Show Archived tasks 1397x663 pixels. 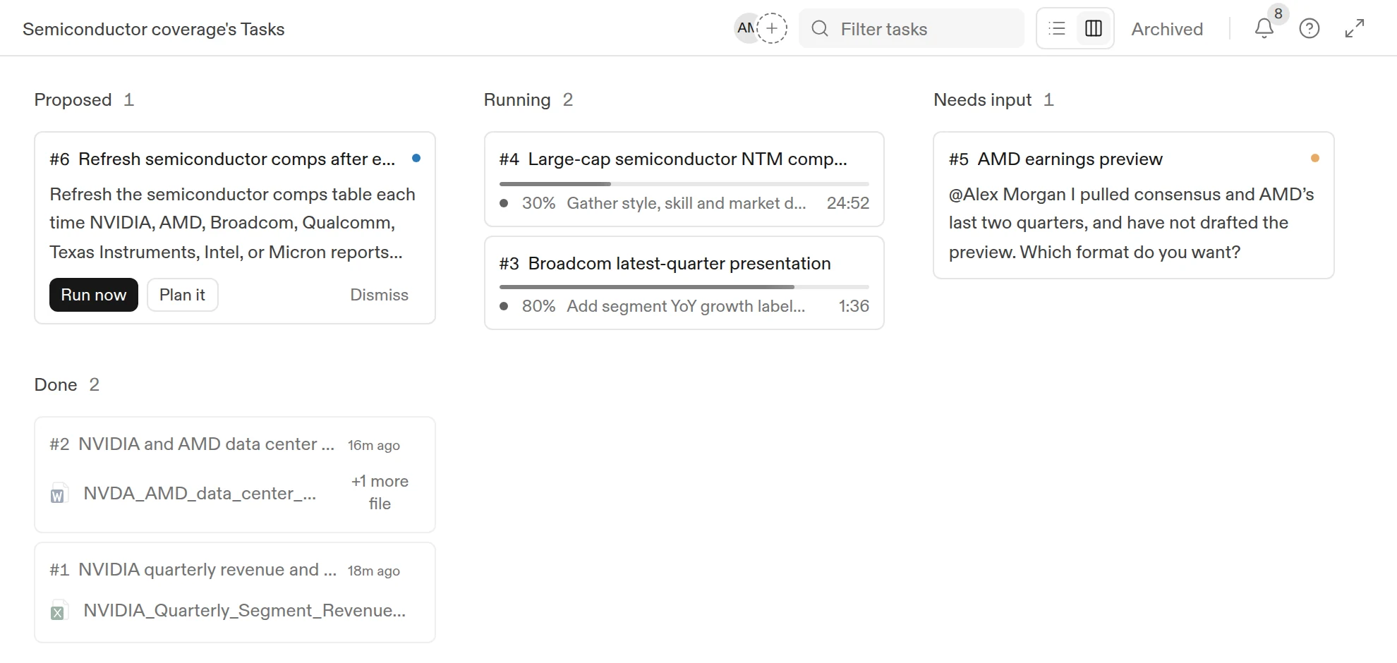click(x=1167, y=29)
